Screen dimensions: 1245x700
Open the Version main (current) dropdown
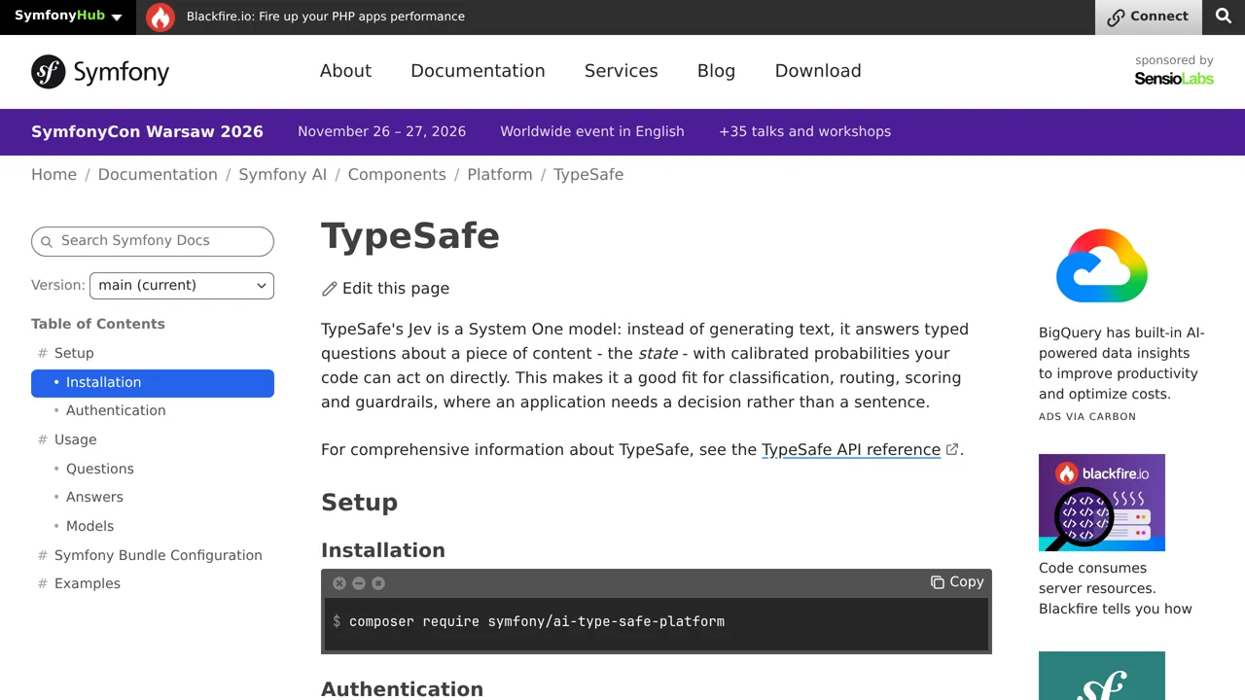point(182,286)
